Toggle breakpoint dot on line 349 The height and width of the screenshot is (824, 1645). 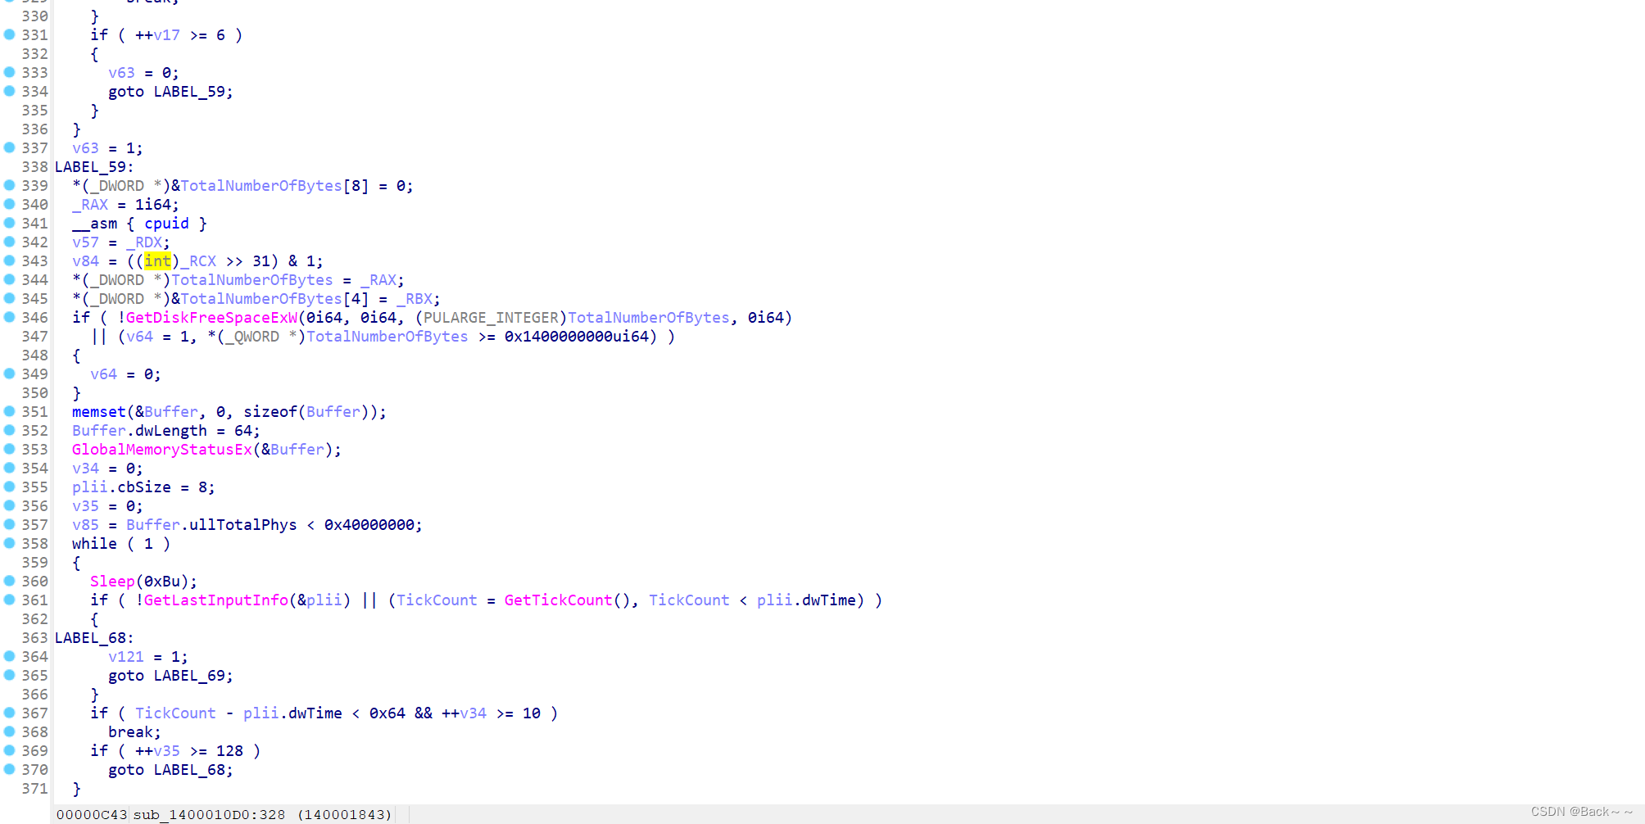click(9, 374)
